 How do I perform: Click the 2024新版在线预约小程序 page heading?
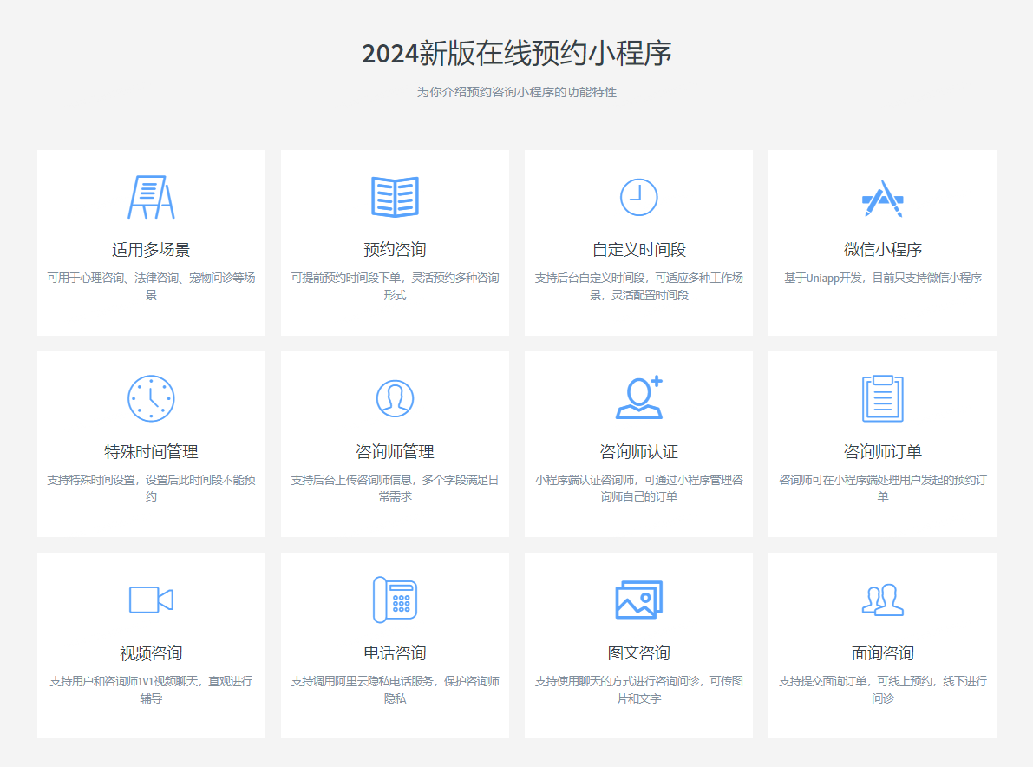click(516, 54)
